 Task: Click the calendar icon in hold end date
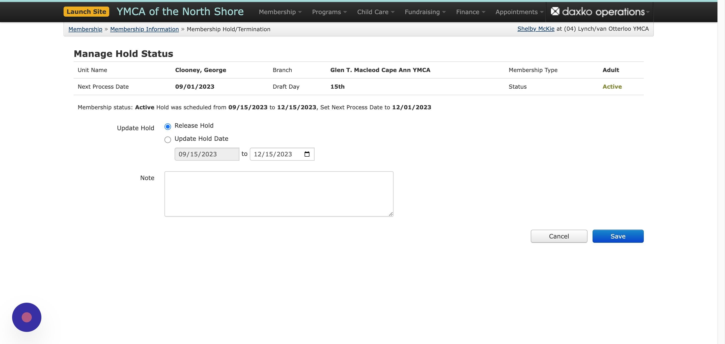click(307, 154)
